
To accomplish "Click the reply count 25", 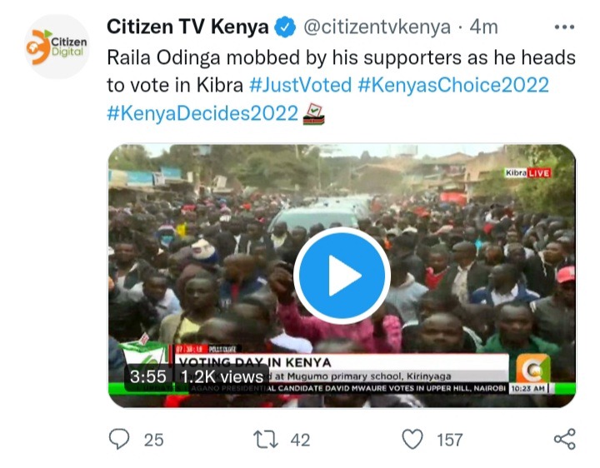I will (x=154, y=440).
